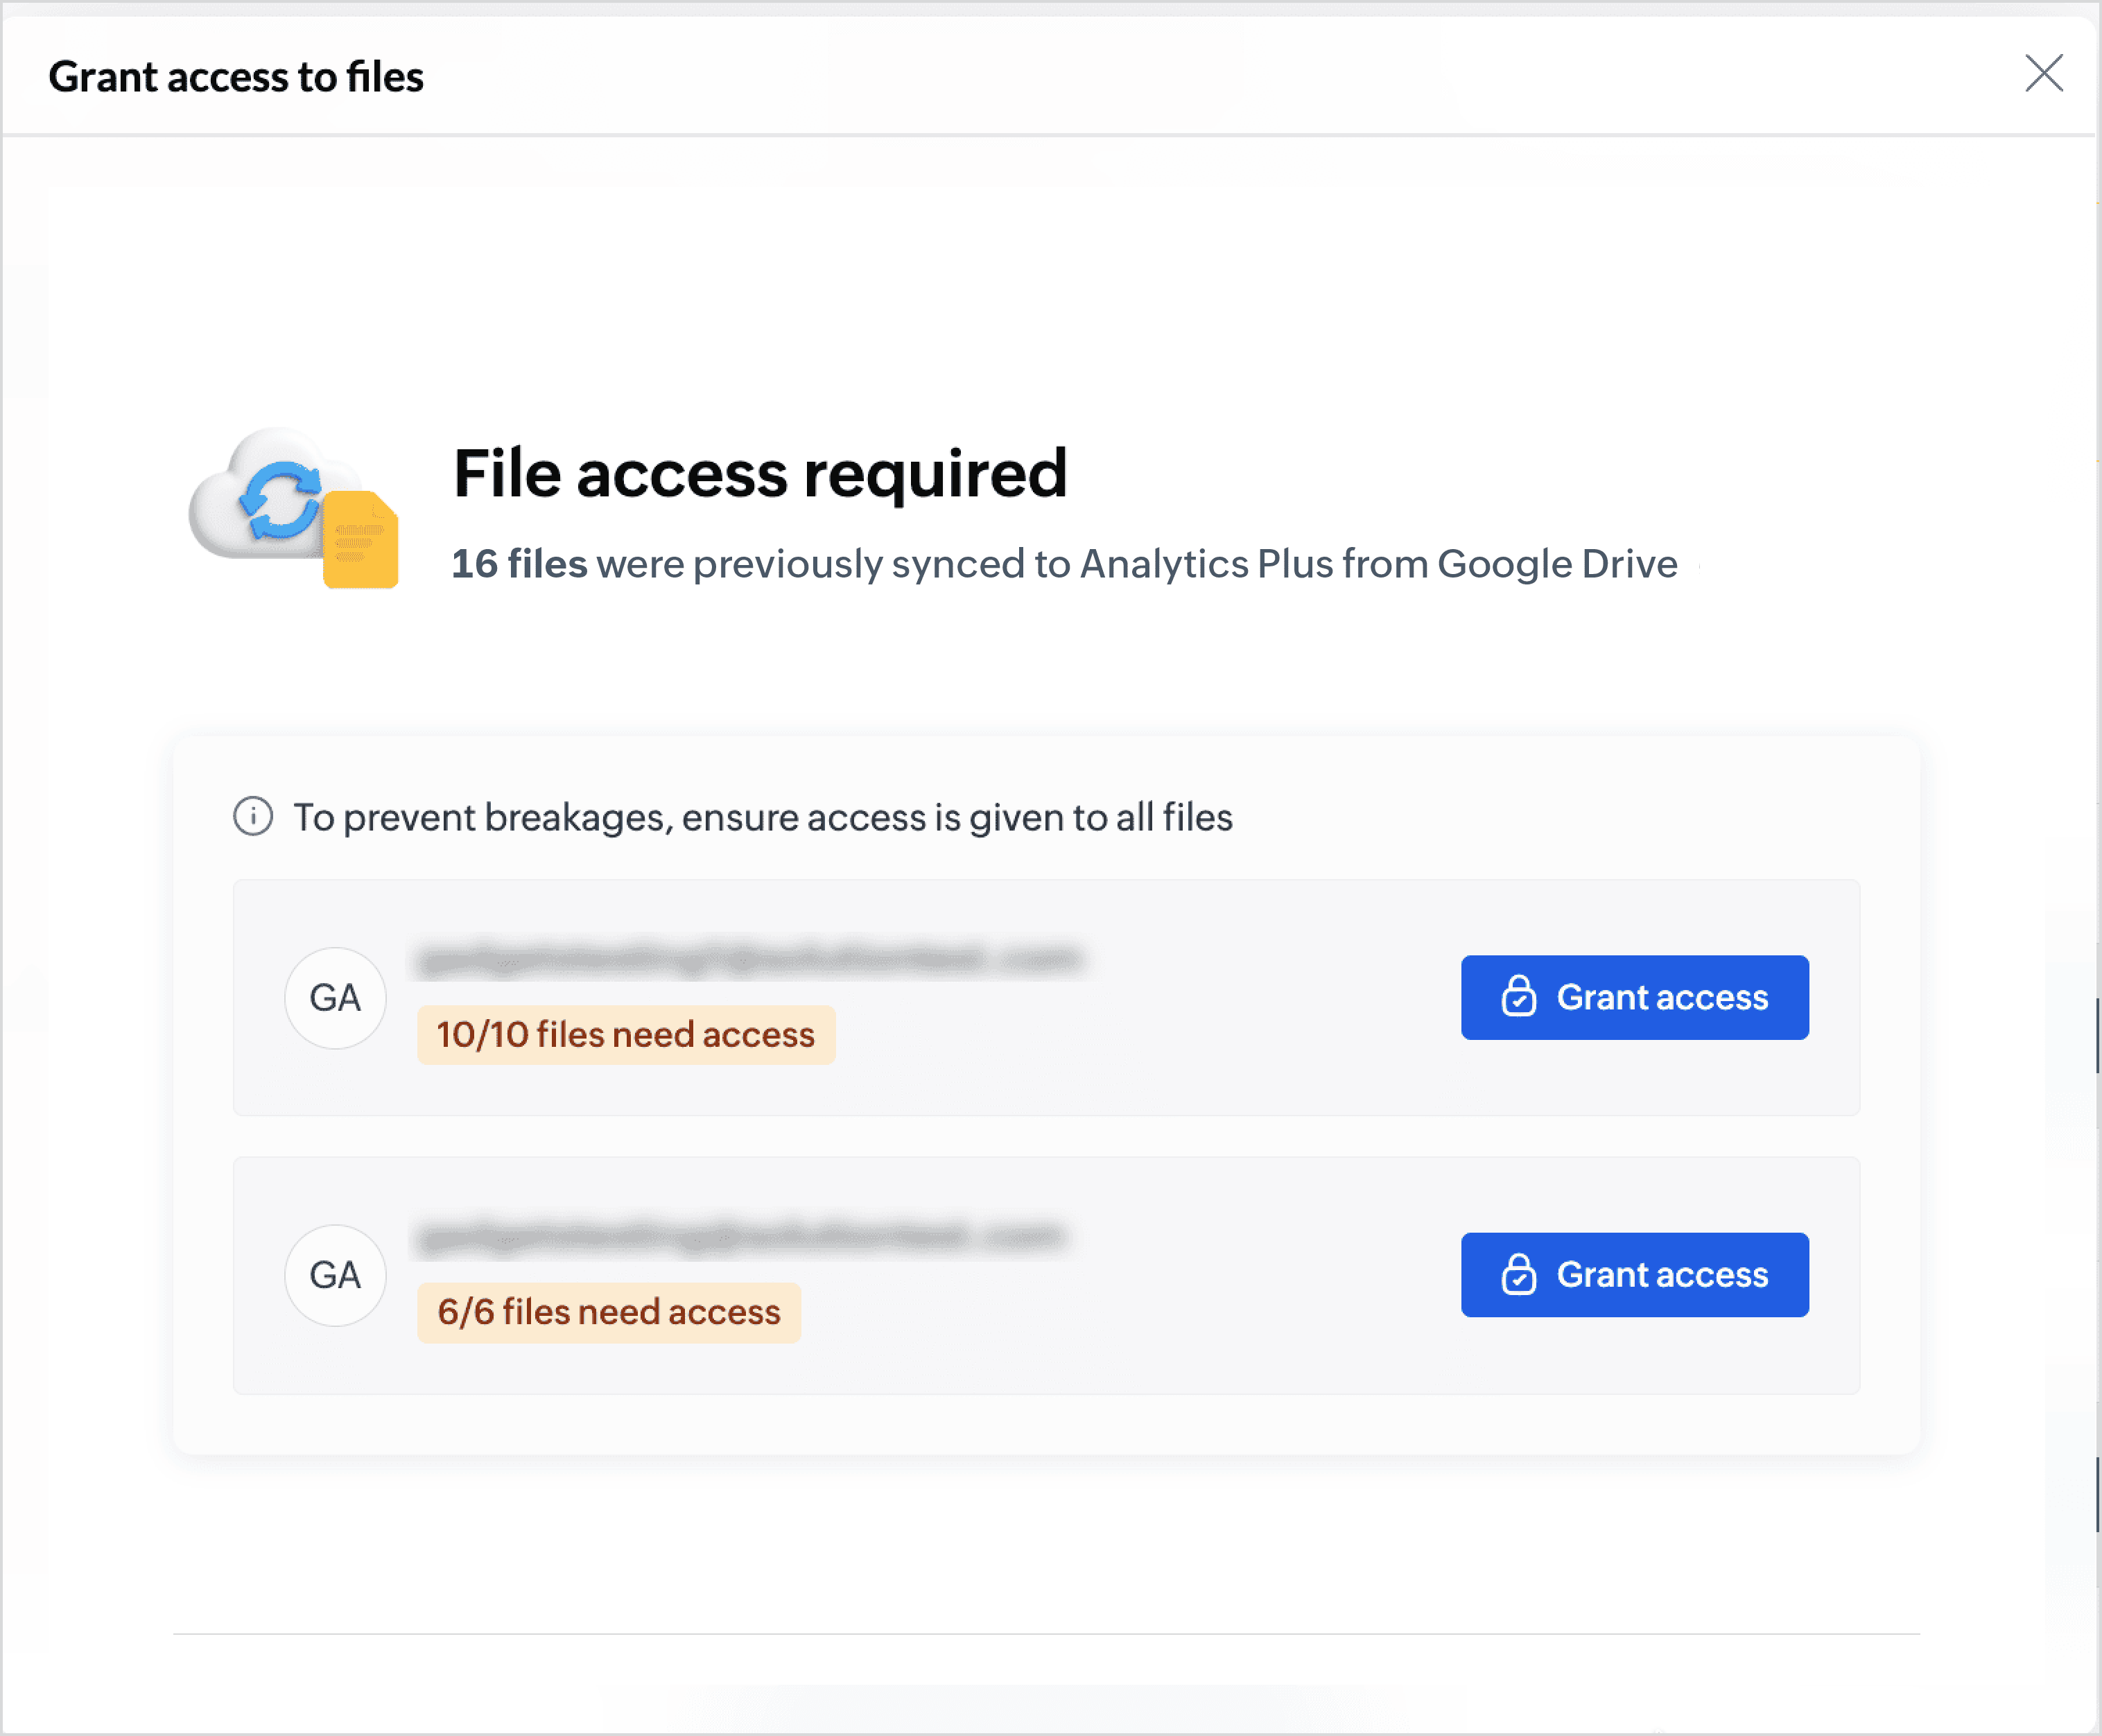
Task: Click the lock icon in second Grant access button
Action: pyautogui.click(x=1518, y=1274)
